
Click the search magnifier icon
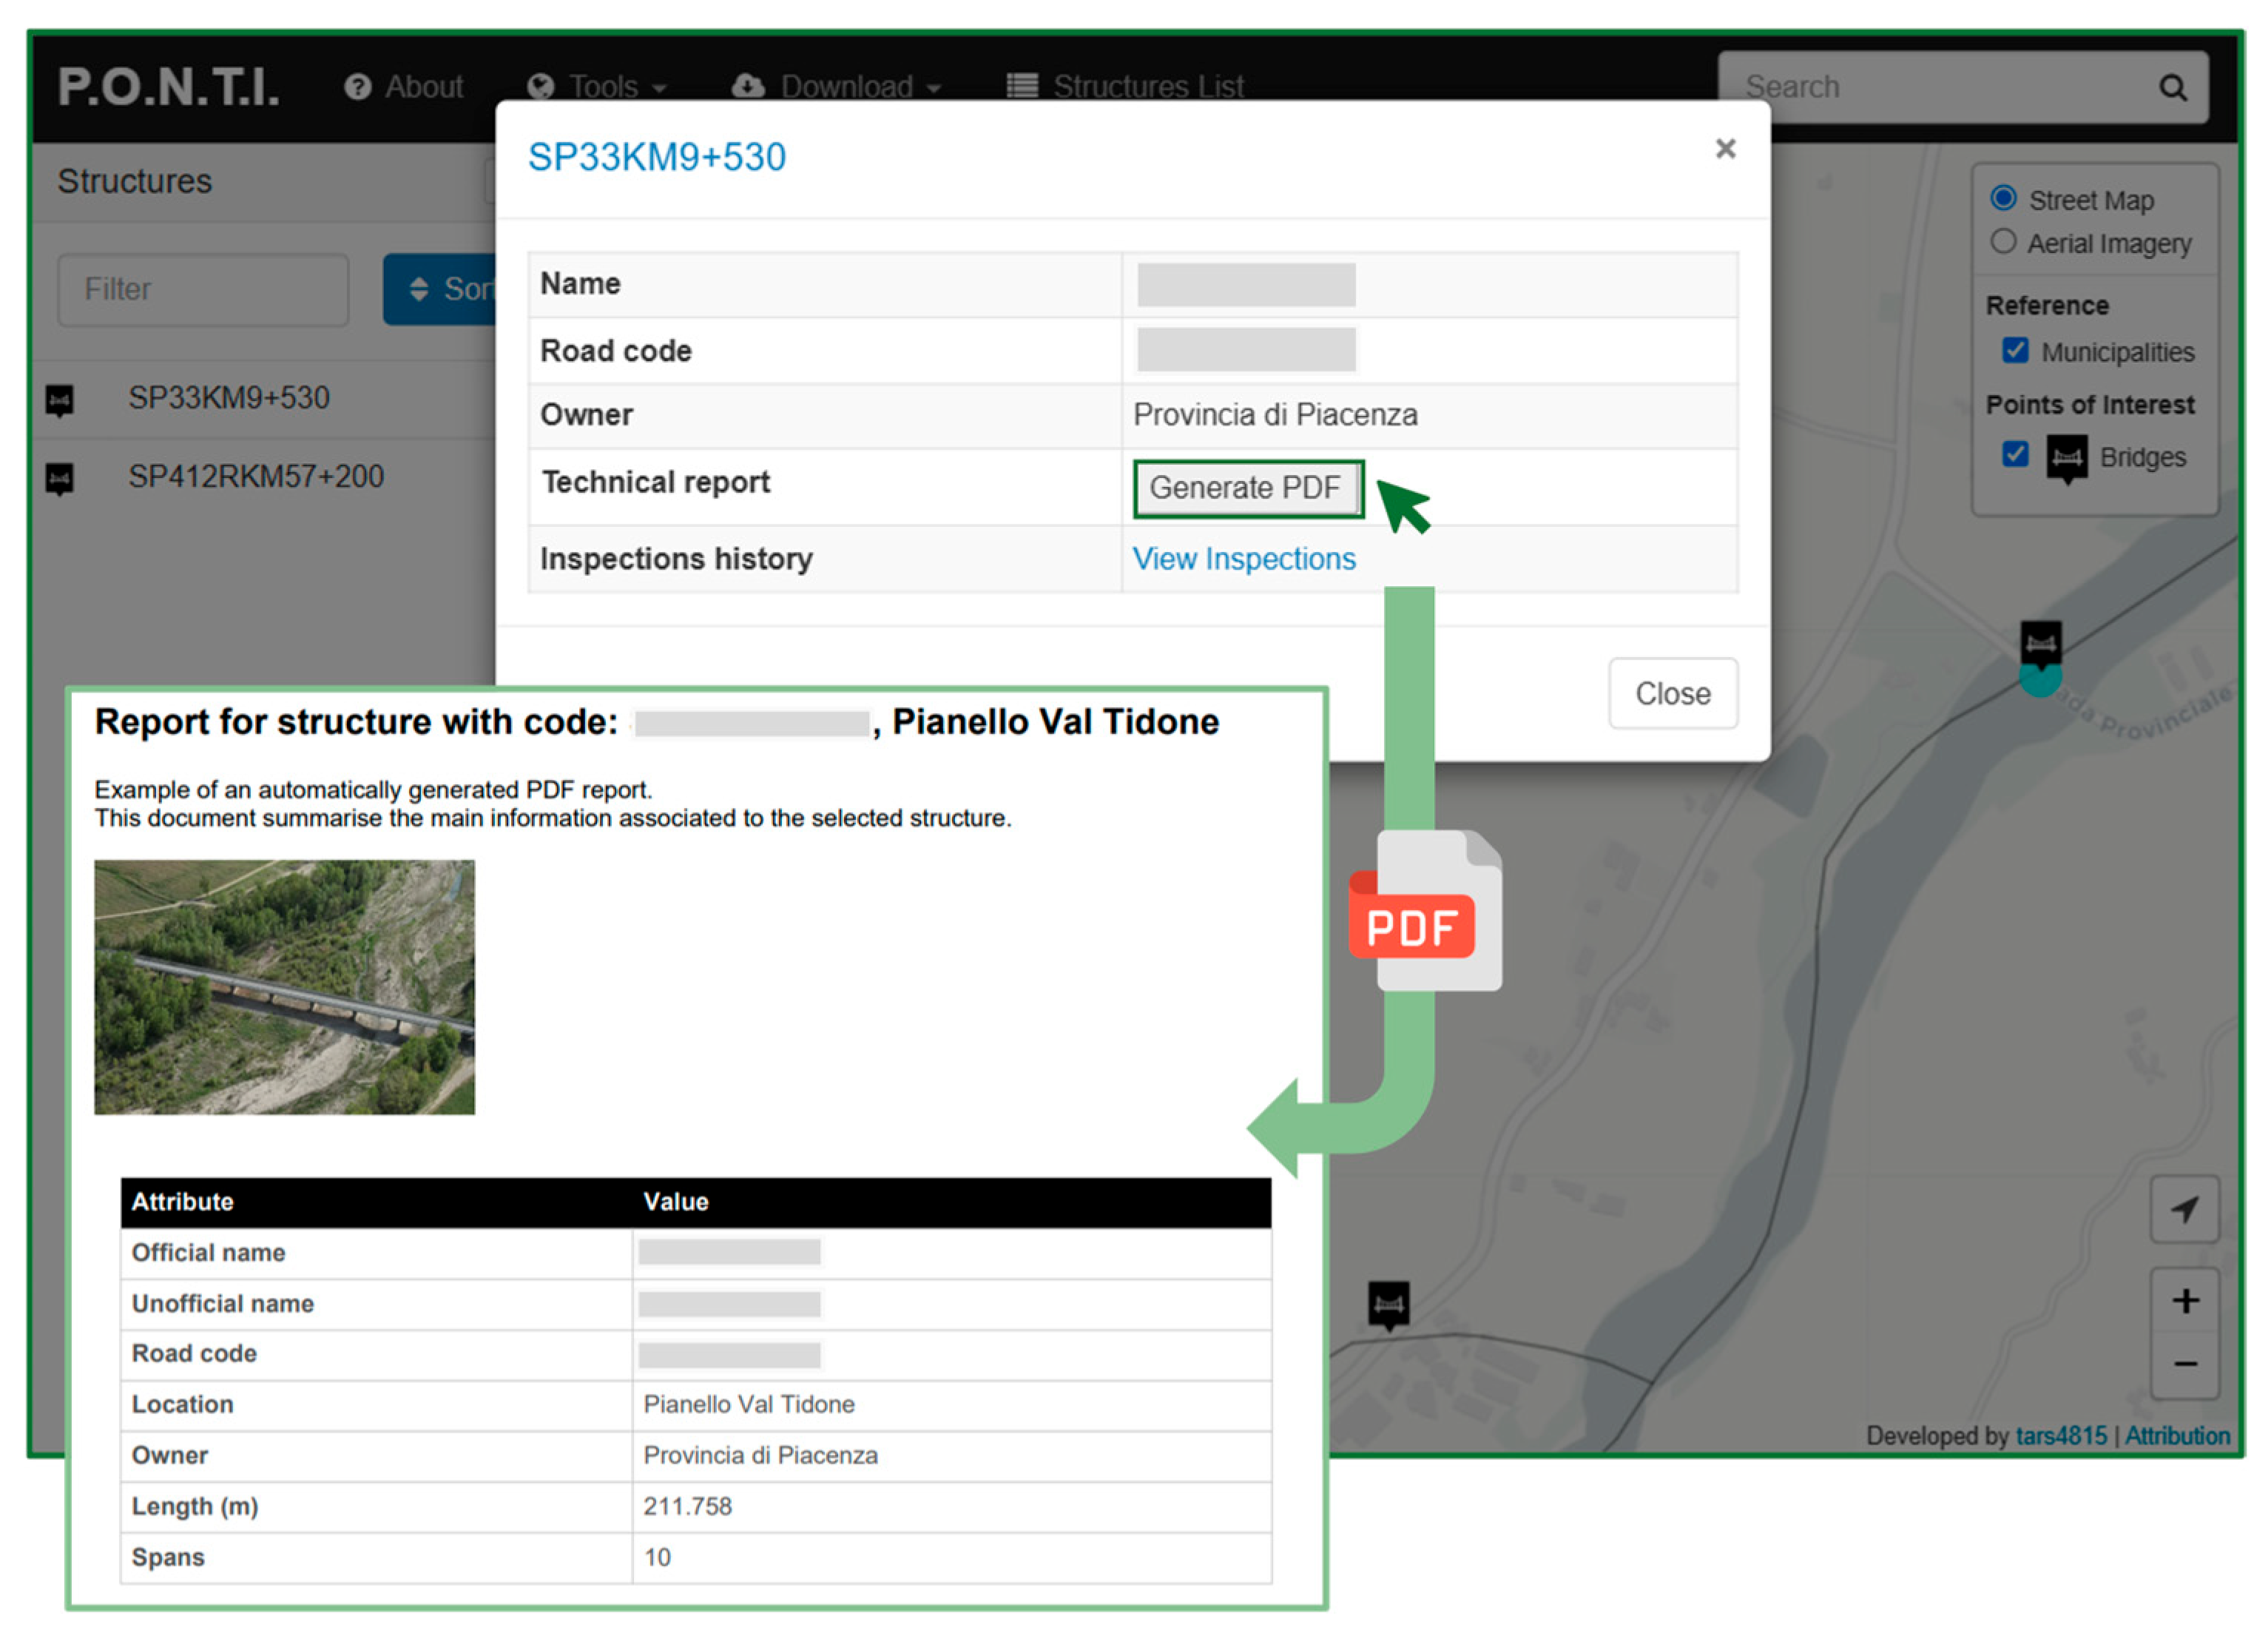[x=2171, y=88]
